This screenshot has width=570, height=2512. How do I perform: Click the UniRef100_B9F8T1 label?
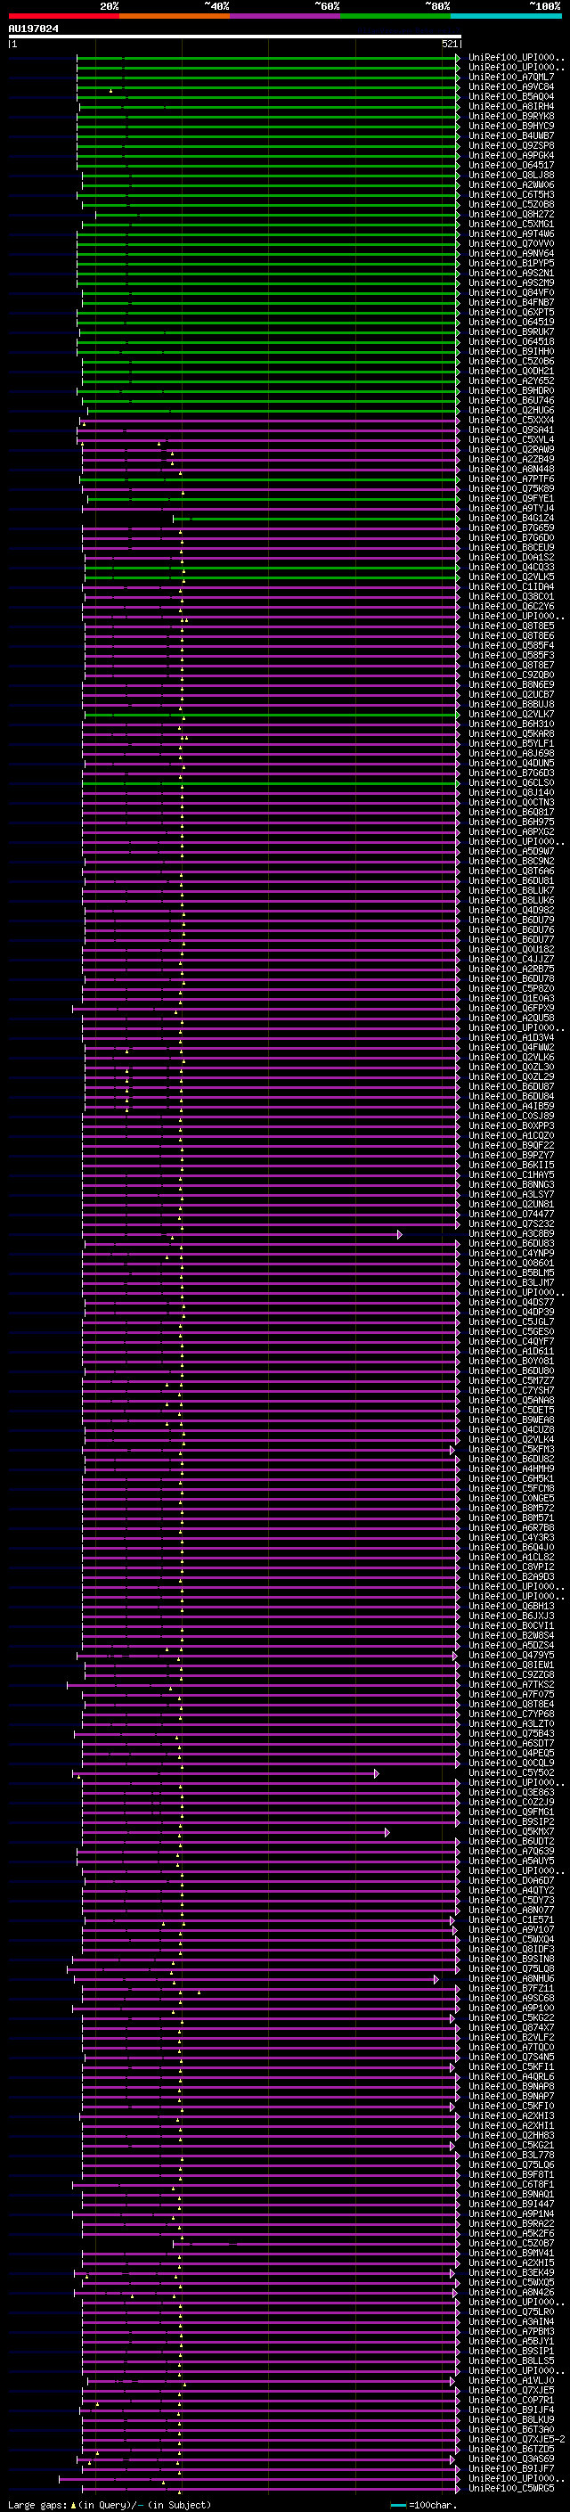[x=510, y=2174]
